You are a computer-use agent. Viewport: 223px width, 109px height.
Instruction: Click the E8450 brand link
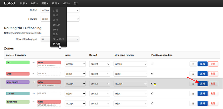pyautogui.click(x=9, y=3)
